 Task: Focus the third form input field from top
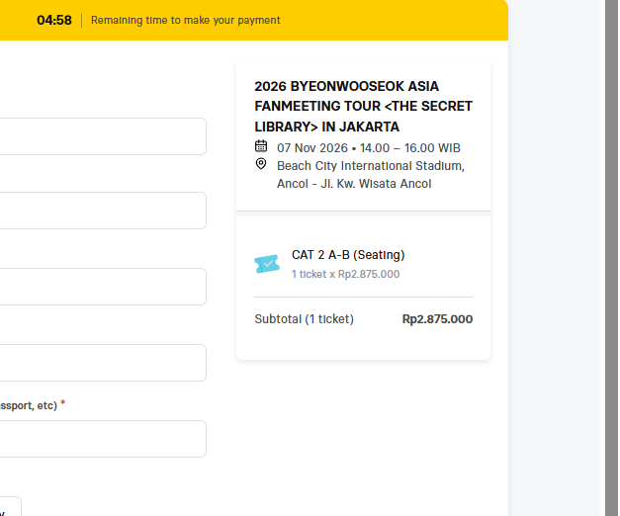(x=103, y=287)
